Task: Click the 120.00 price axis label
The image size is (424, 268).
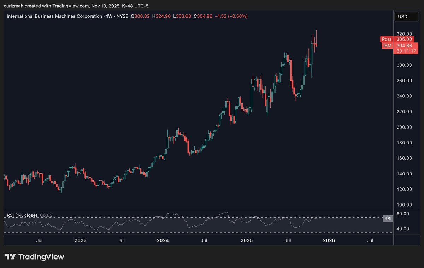Action: click(x=405, y=189)
